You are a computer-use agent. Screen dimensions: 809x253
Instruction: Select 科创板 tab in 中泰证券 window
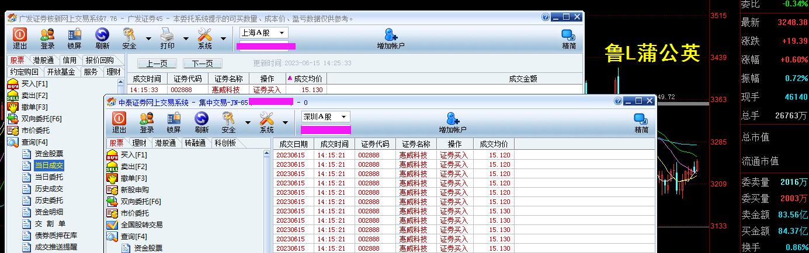point(225,143)
